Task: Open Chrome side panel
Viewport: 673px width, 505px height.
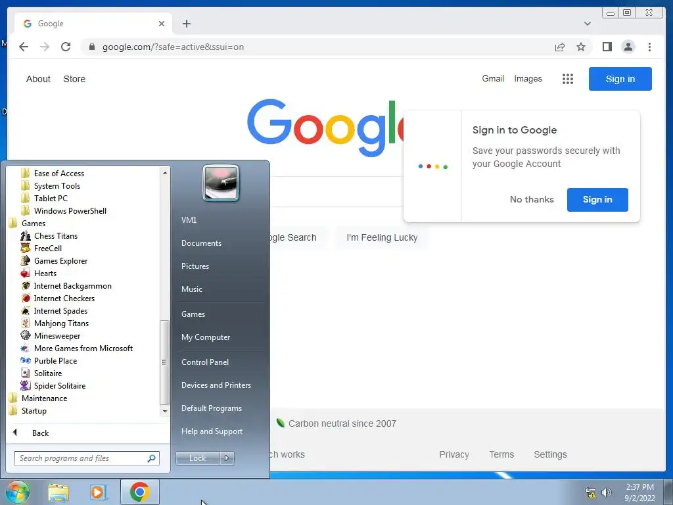Action: [x=607, y=47]
